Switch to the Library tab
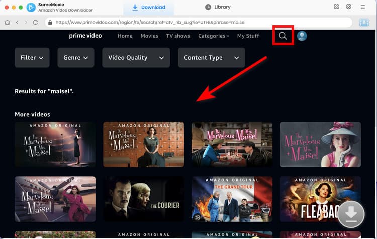 [218, 7]
